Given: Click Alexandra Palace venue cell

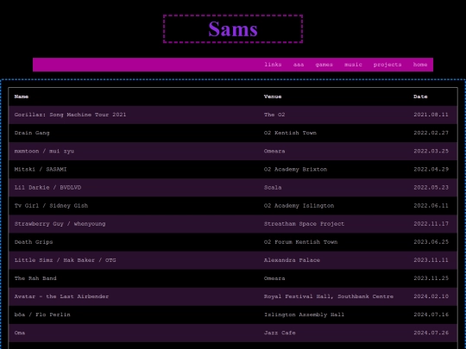Looking at the screenshot, I should click(292, 260).
